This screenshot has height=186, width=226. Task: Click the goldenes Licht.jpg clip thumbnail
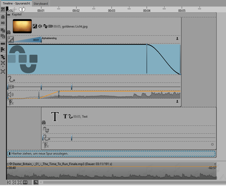[22, 26]
